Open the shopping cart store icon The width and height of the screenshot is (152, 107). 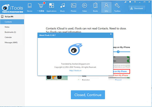[x=40, y=7]
